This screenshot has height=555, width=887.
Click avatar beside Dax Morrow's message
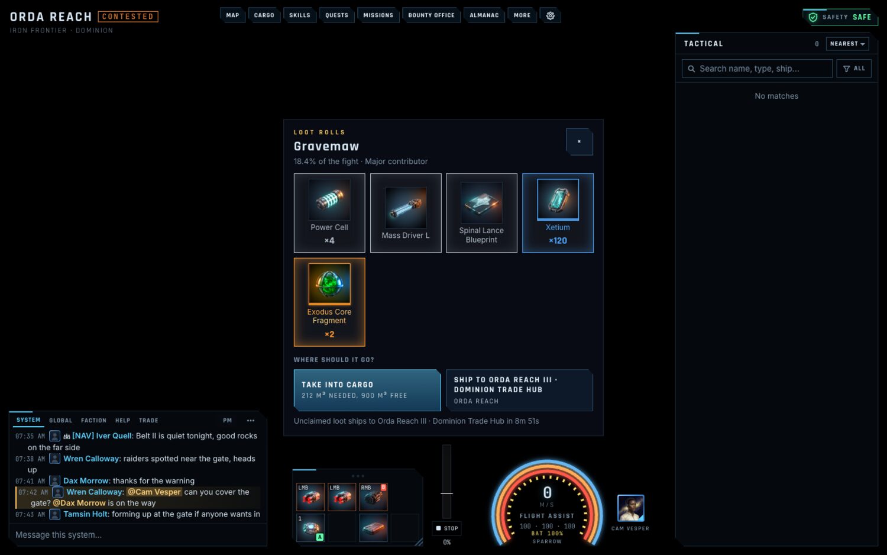point(54,481)
